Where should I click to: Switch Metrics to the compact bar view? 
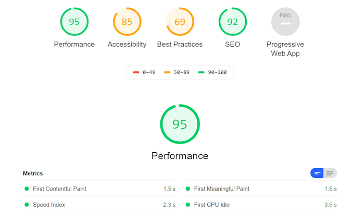(317, 173)
